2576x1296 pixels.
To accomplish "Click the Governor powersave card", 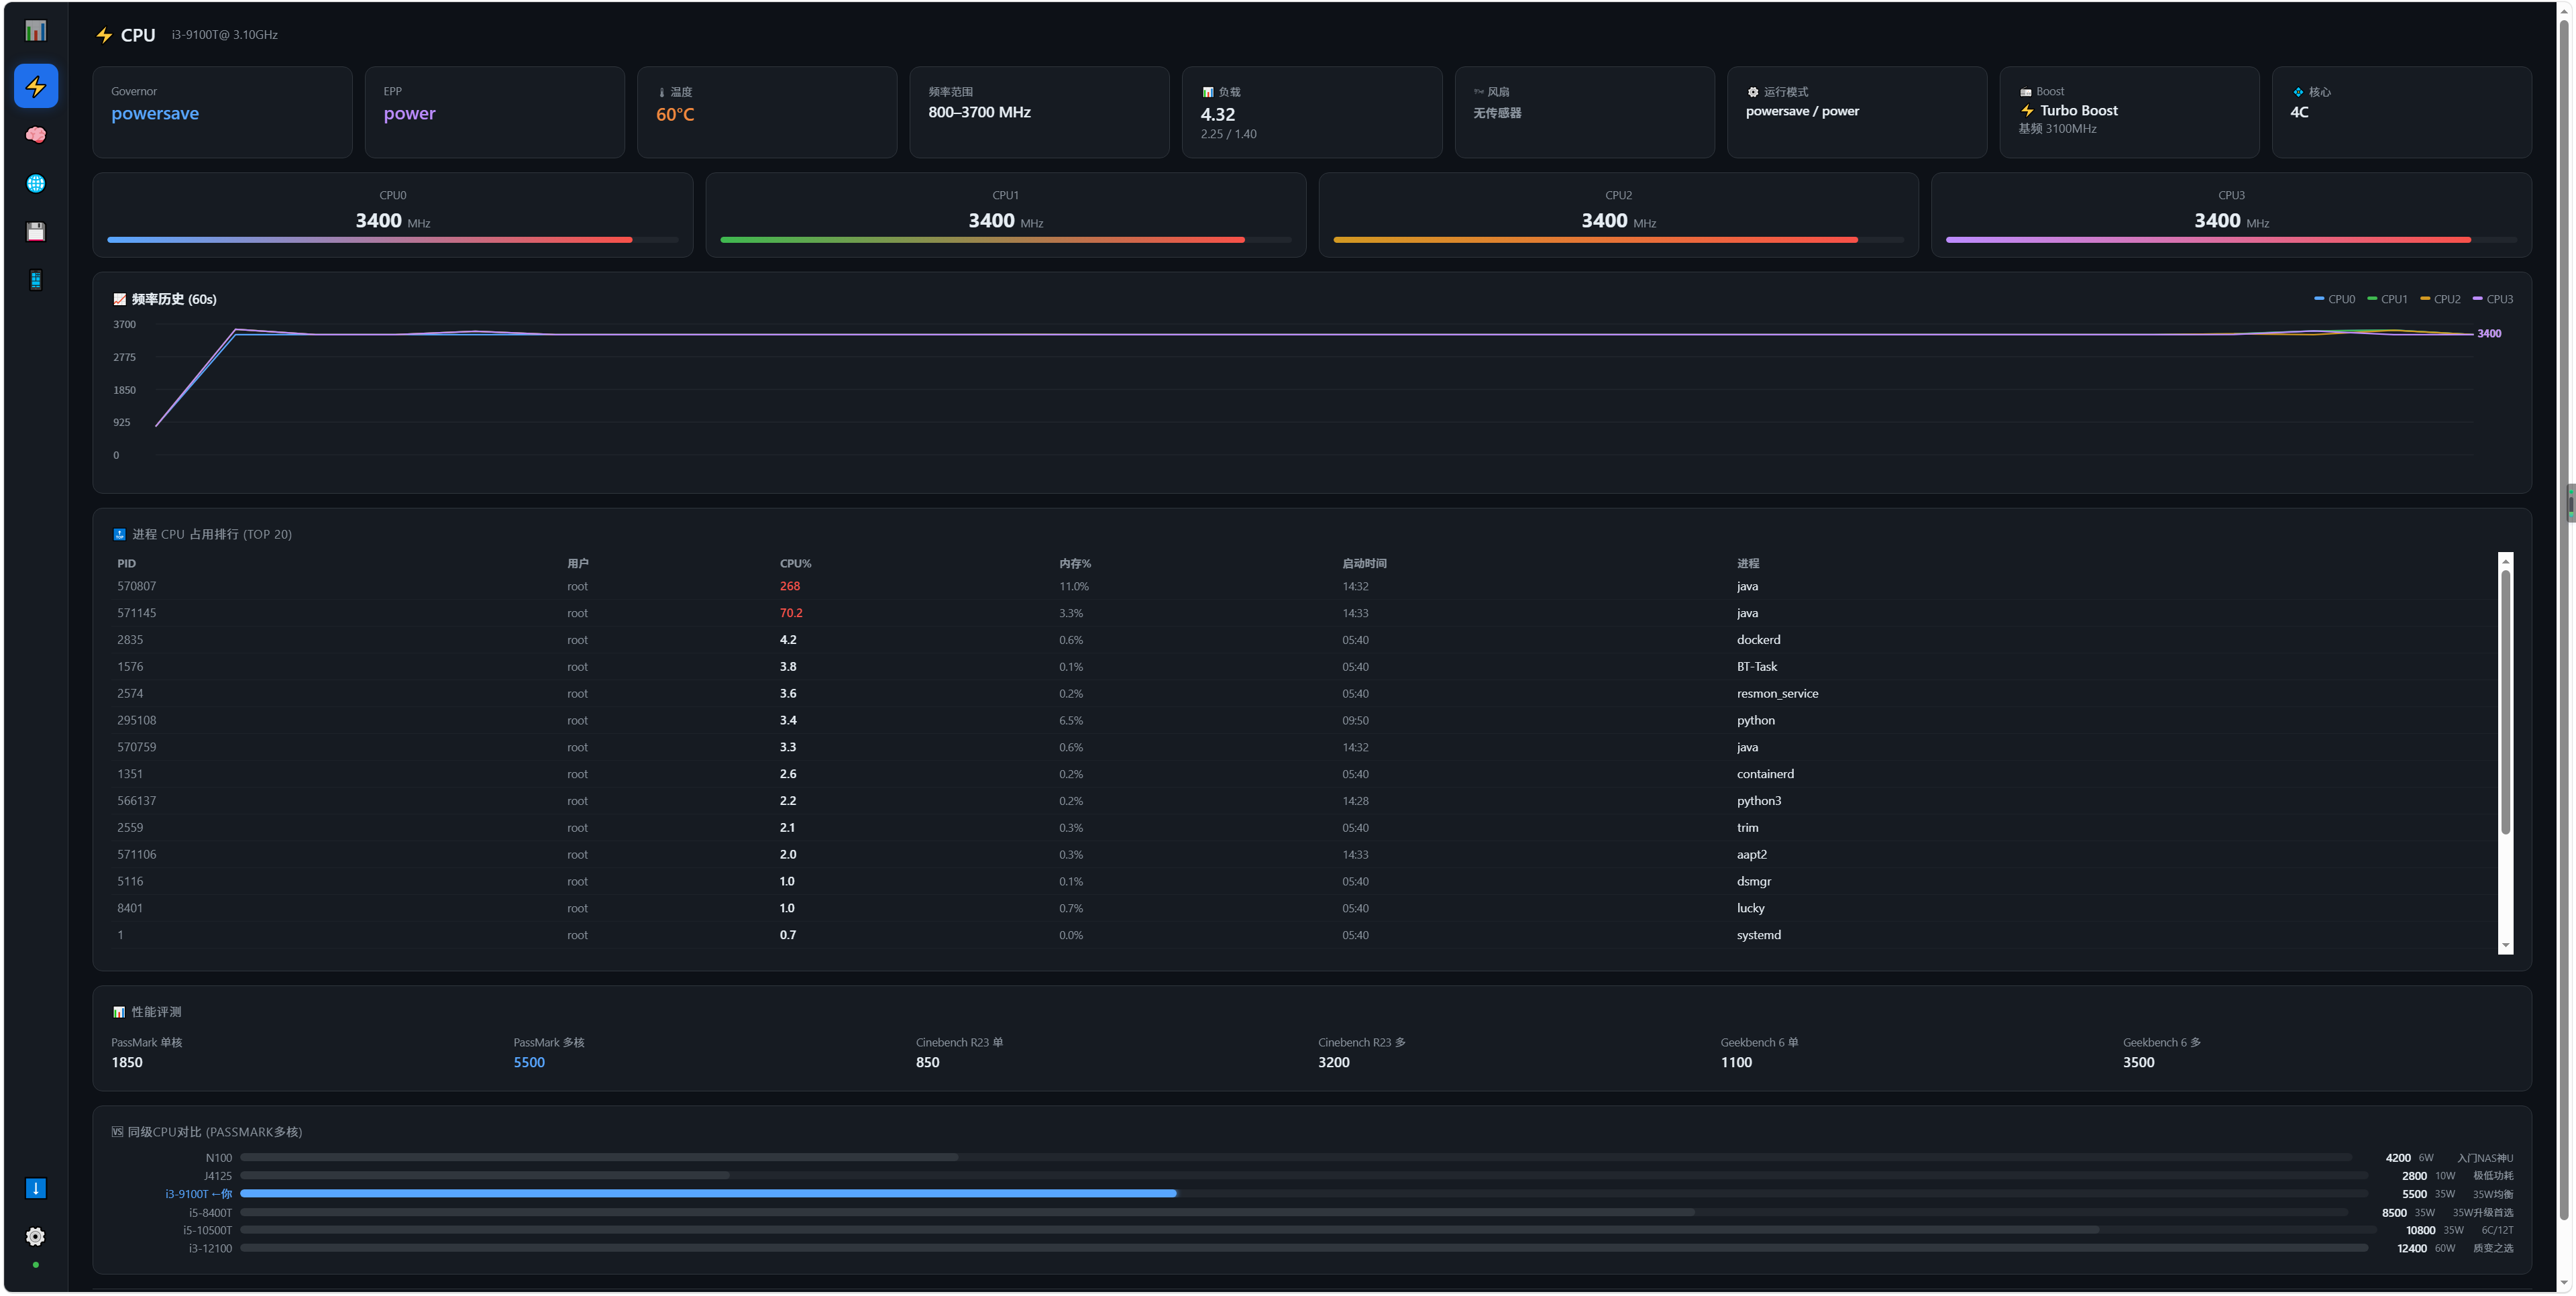I will pyautogui.click(x=222, y=112).
